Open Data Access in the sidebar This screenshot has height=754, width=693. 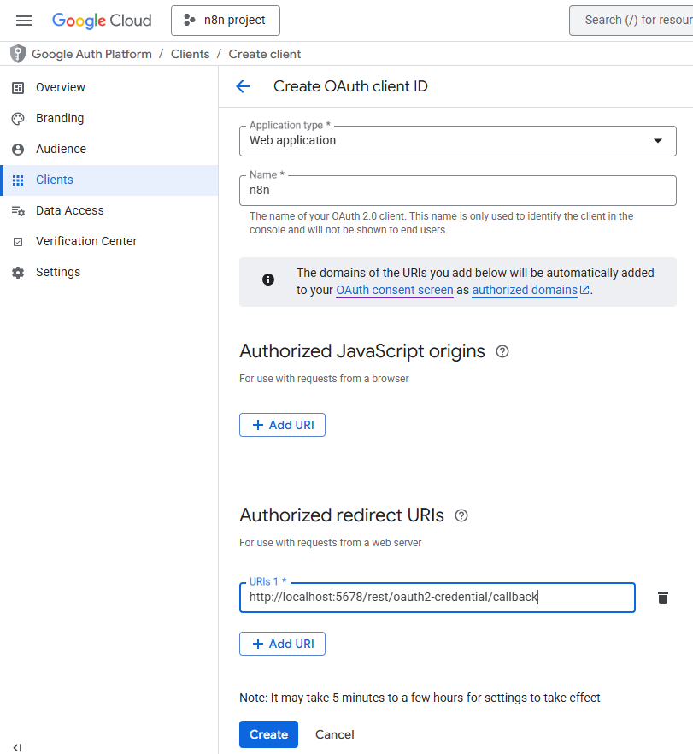[69, 210]
